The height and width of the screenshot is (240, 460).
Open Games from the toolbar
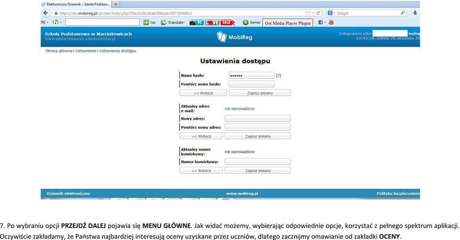(252, 23)
